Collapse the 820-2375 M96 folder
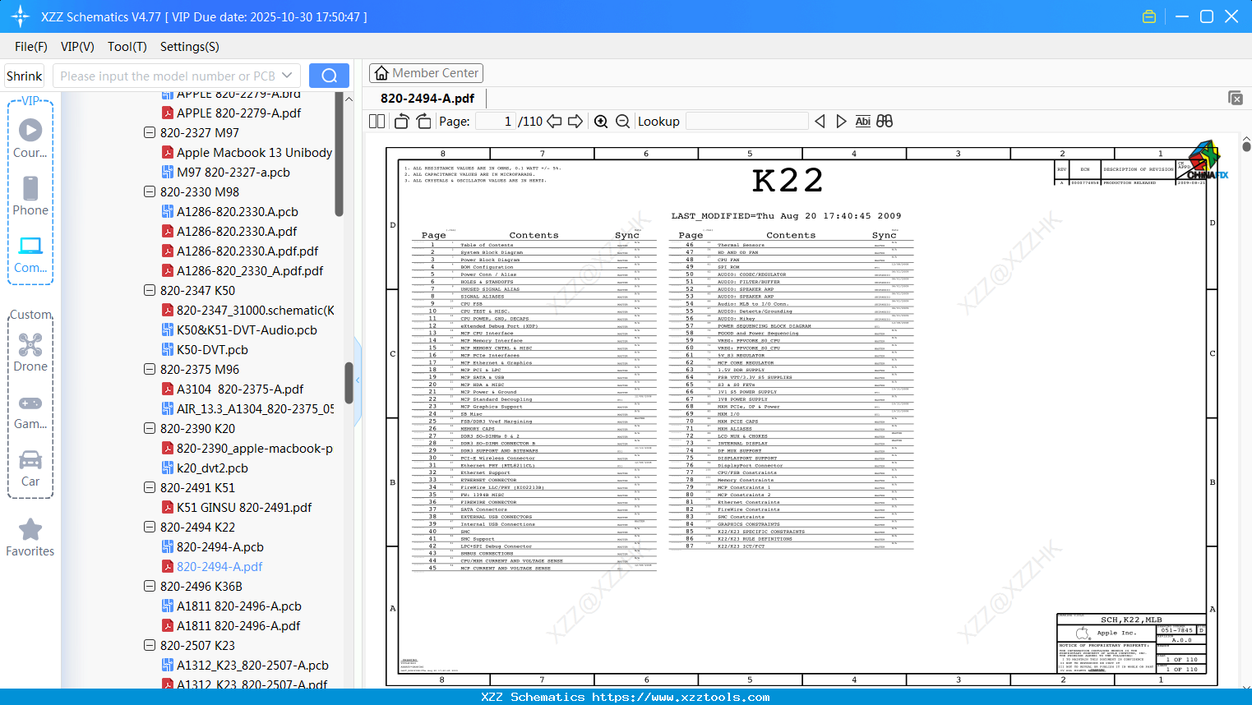Image resolution: width=1252 pixels, height=705 pixels. pyautogui.click(x=150, y=369)
